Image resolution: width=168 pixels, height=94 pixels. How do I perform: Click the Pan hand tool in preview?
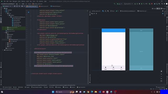[161, 71]
